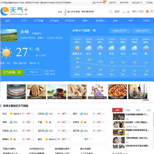Go to 首页 in navigation bar
Image resolution: width=154 pixels, height=154 pixels.
(x=8, y=21)
